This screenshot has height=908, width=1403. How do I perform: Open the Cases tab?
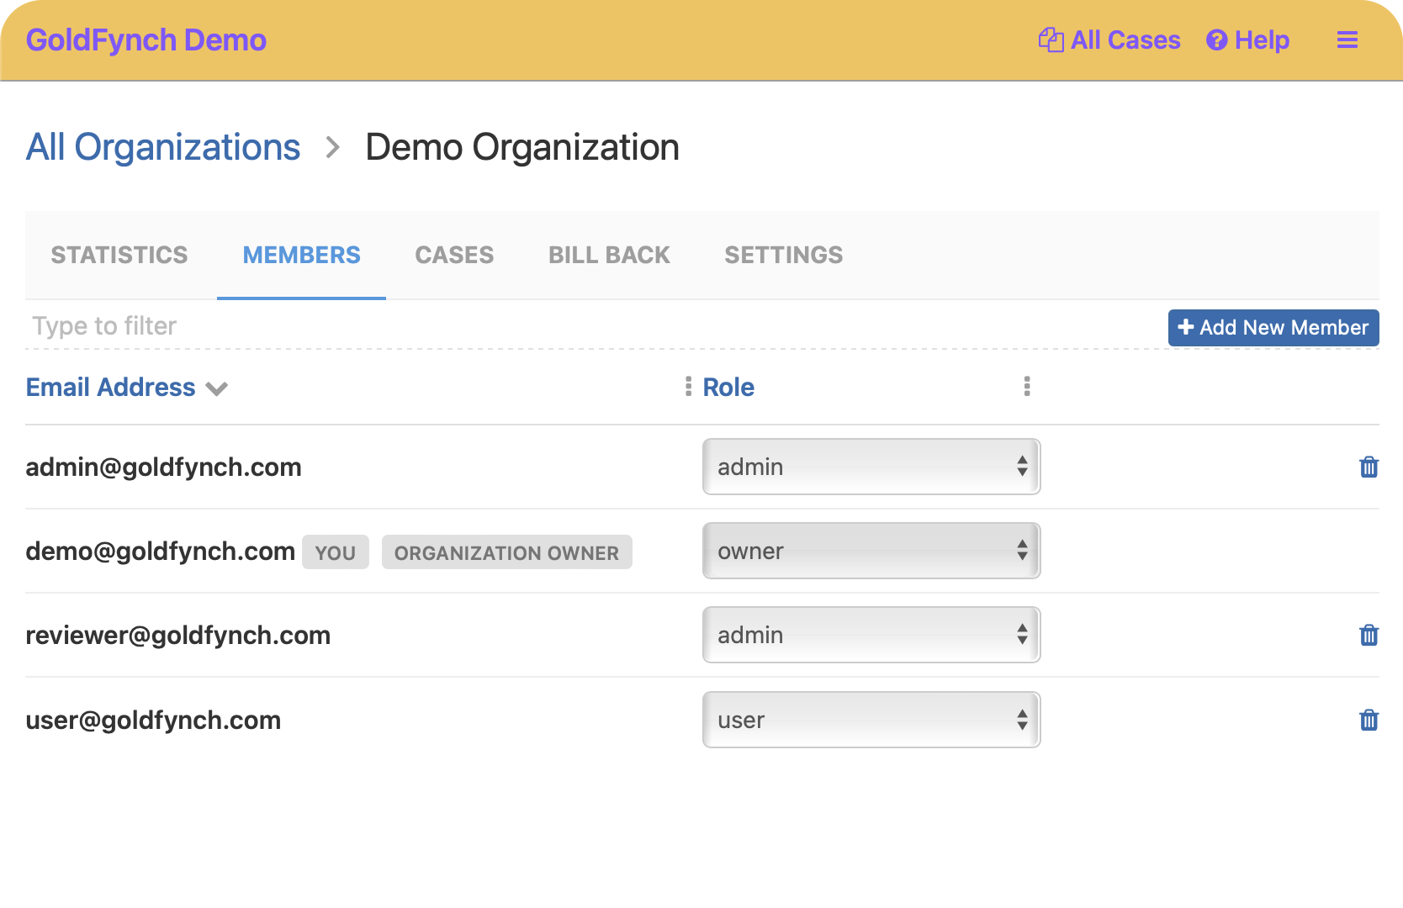[x=454, y=256]
